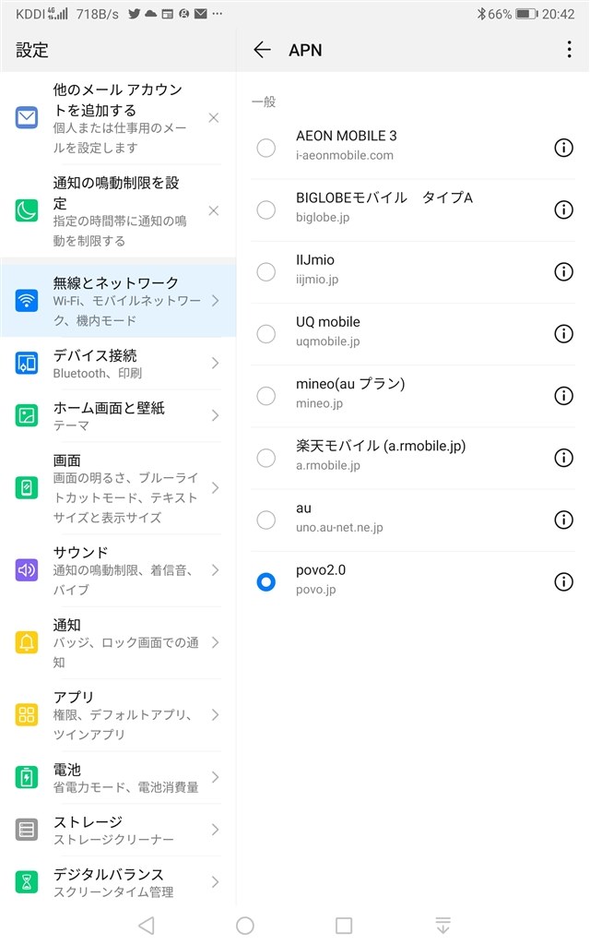This screenshot has width=590, height=945.
Task: Expand 電池 chevron
Action: pyautogui.click(x=215, y=777)
